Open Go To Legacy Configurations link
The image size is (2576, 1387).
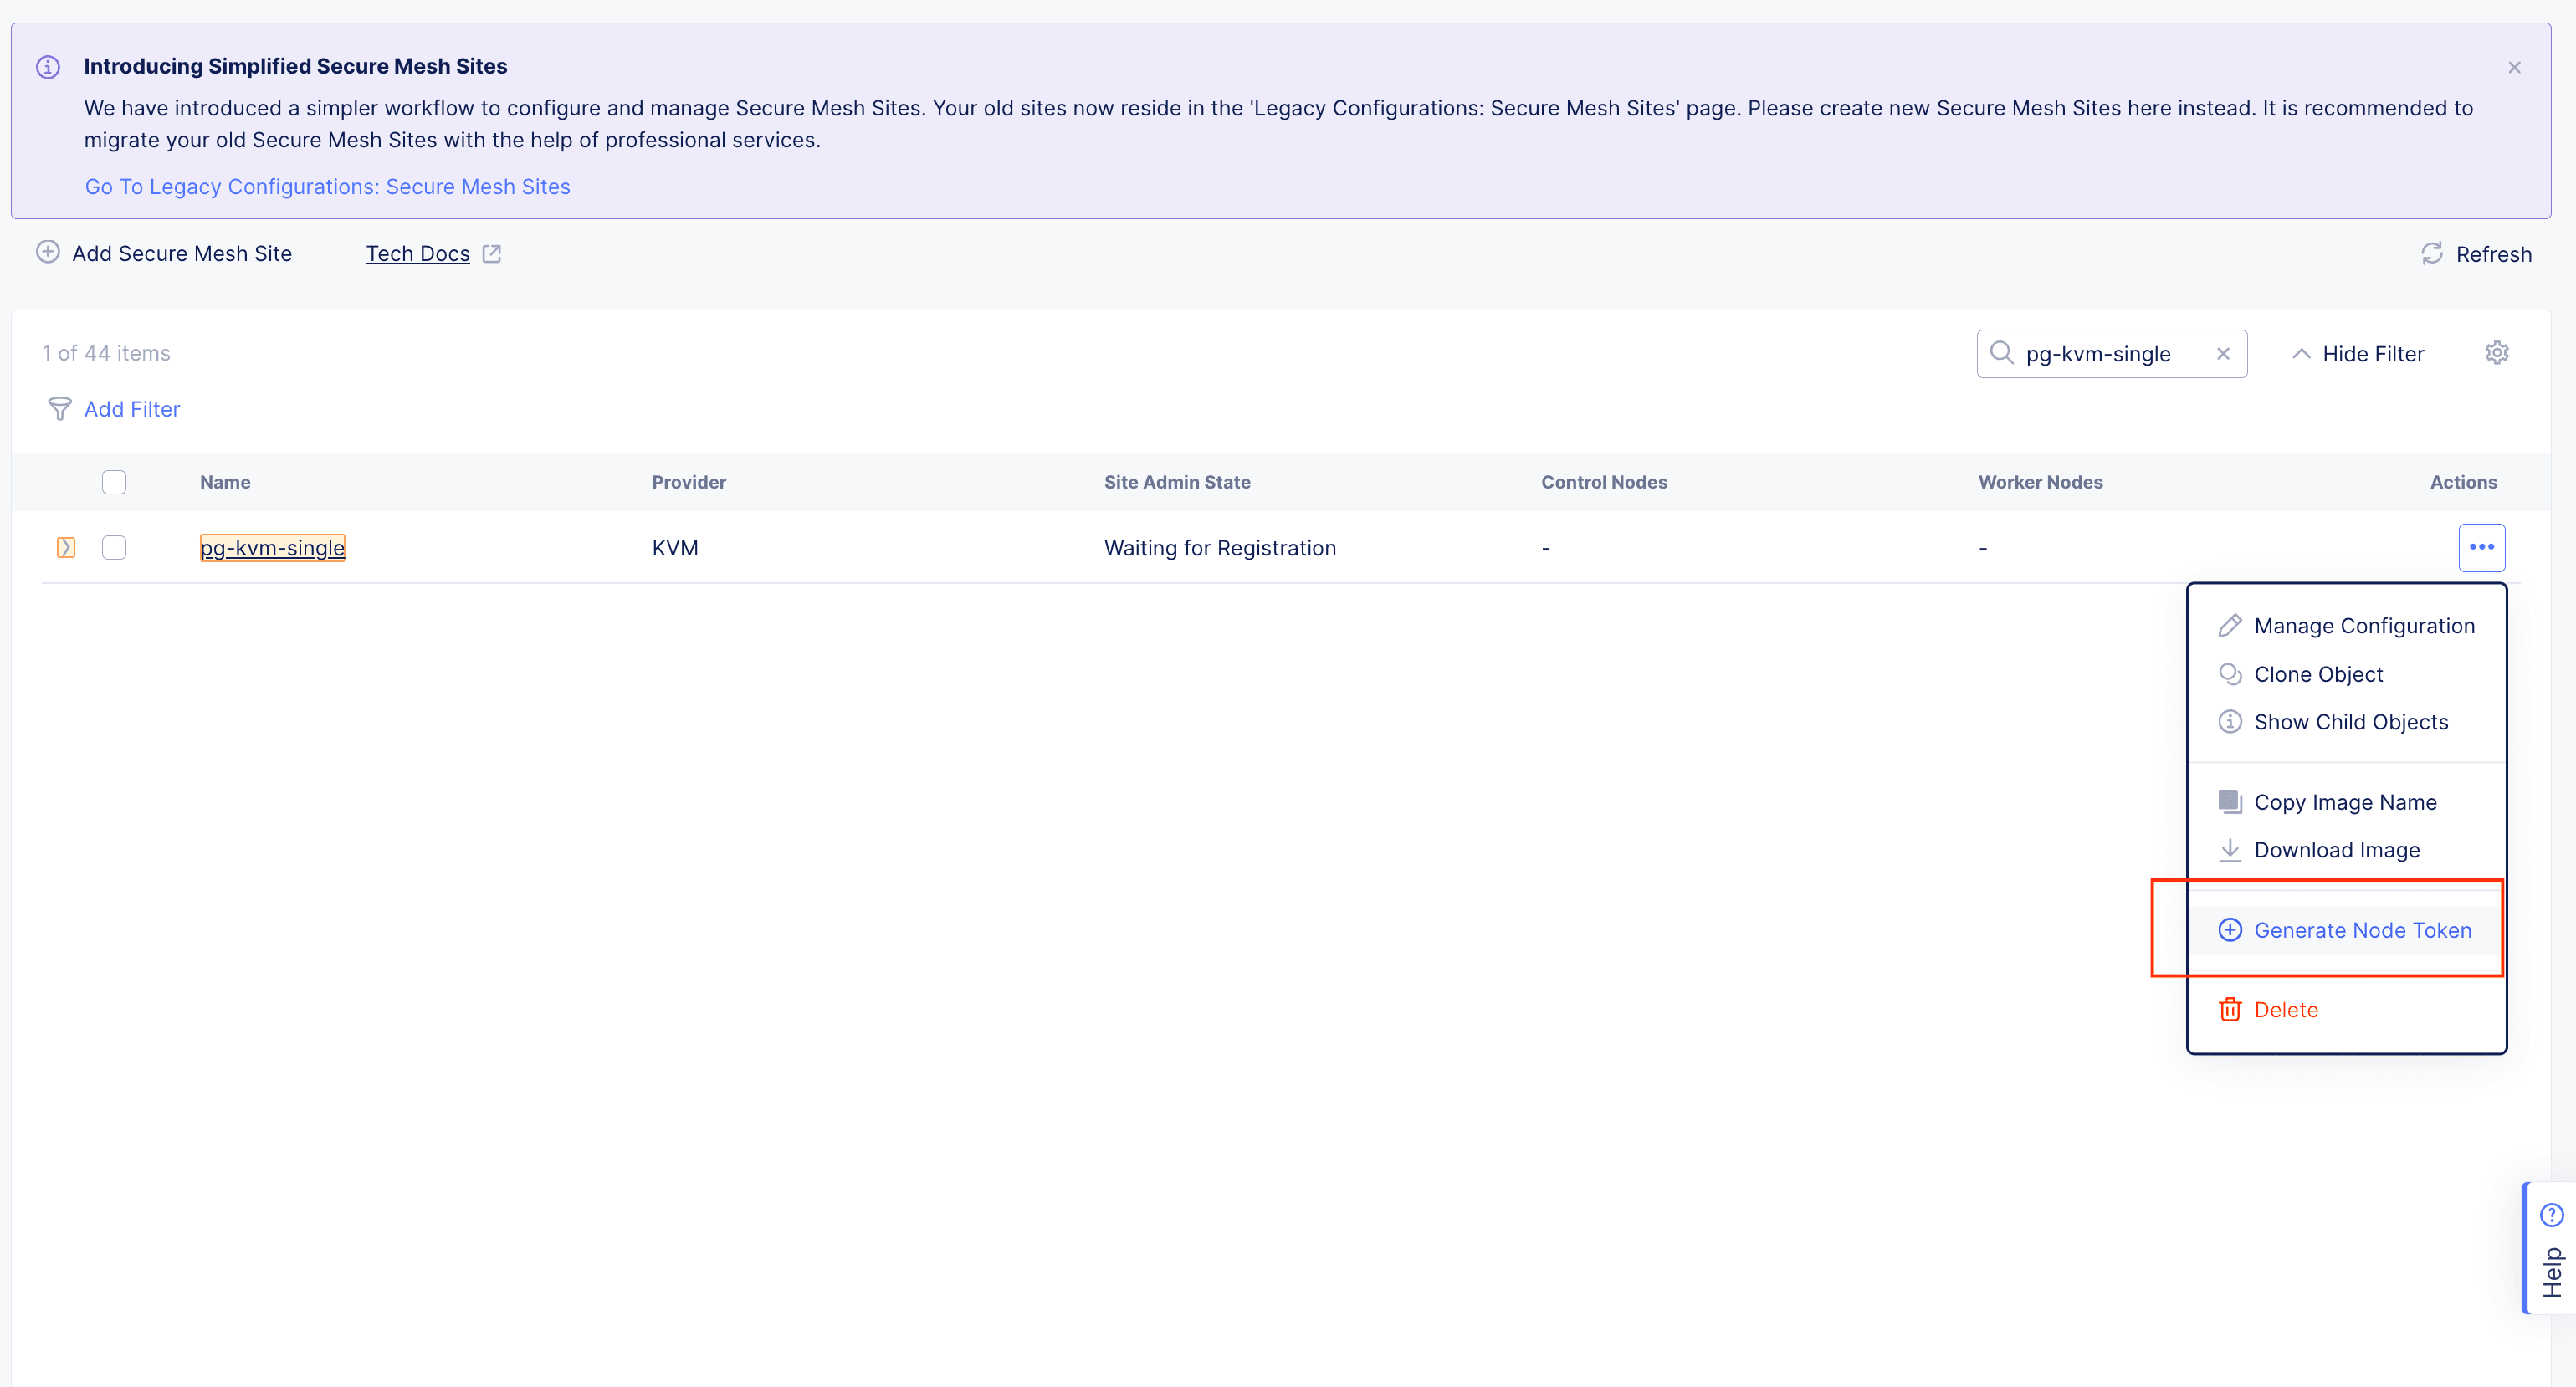327,187
